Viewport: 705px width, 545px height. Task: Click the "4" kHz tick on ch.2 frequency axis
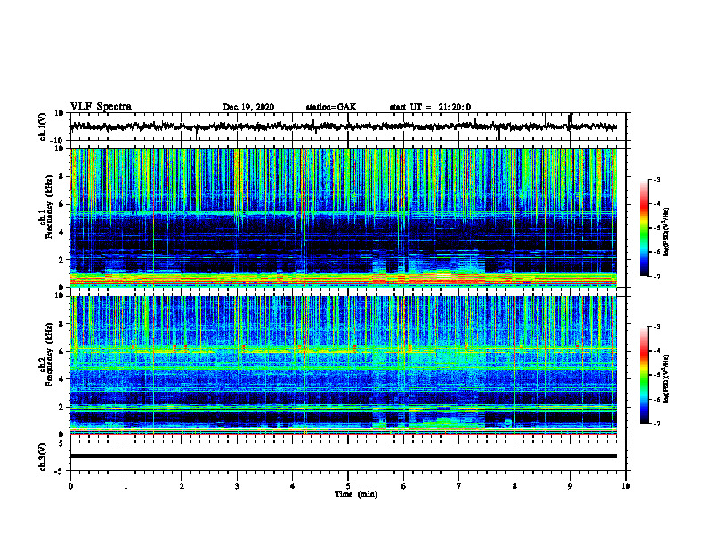point(61,379)
